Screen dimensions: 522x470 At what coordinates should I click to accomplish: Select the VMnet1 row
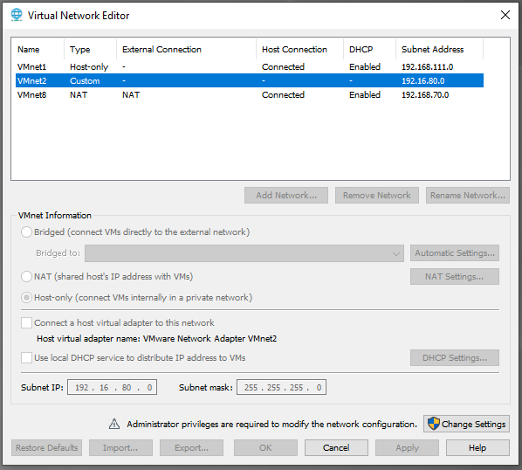[x=250, y=67]
